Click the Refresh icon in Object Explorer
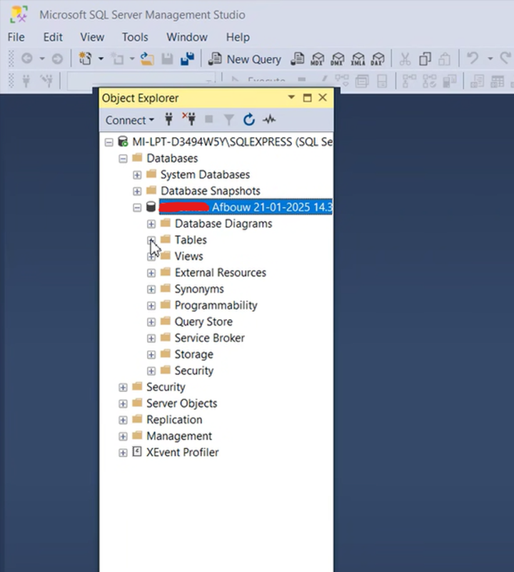 pyautogui.click(x=249, y=119)
